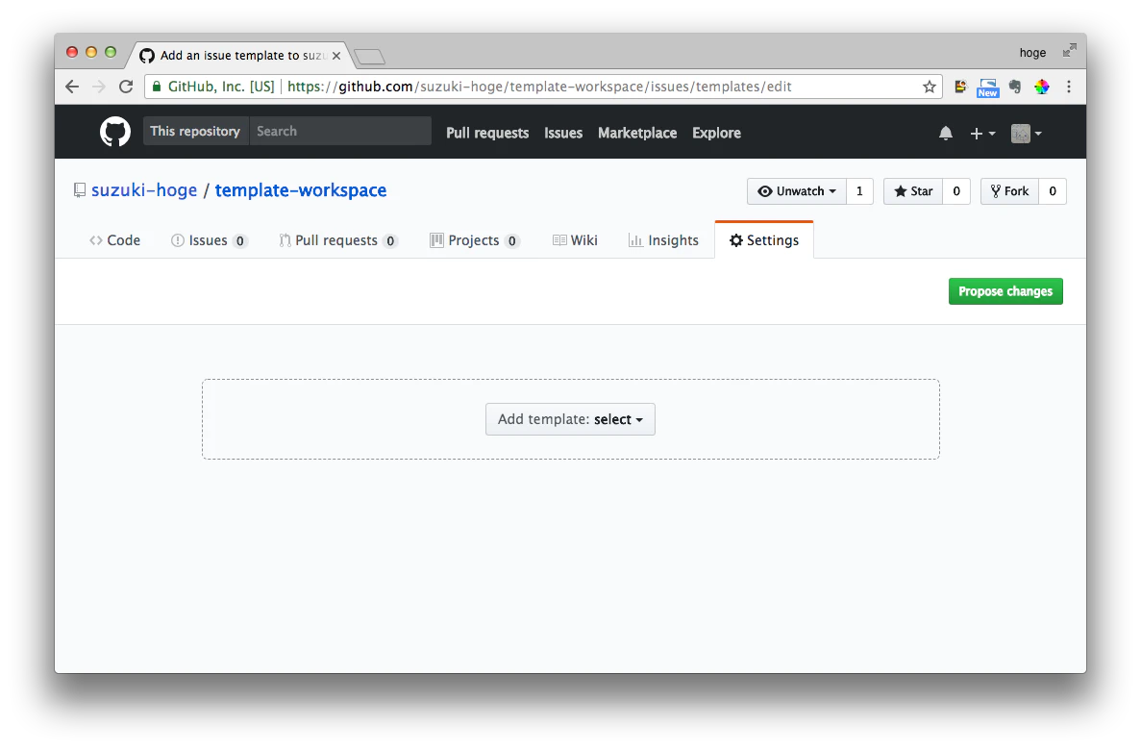1141x749 pixels.
Task: Open the forks count beside Fork
Action: tap(1053, 191)
